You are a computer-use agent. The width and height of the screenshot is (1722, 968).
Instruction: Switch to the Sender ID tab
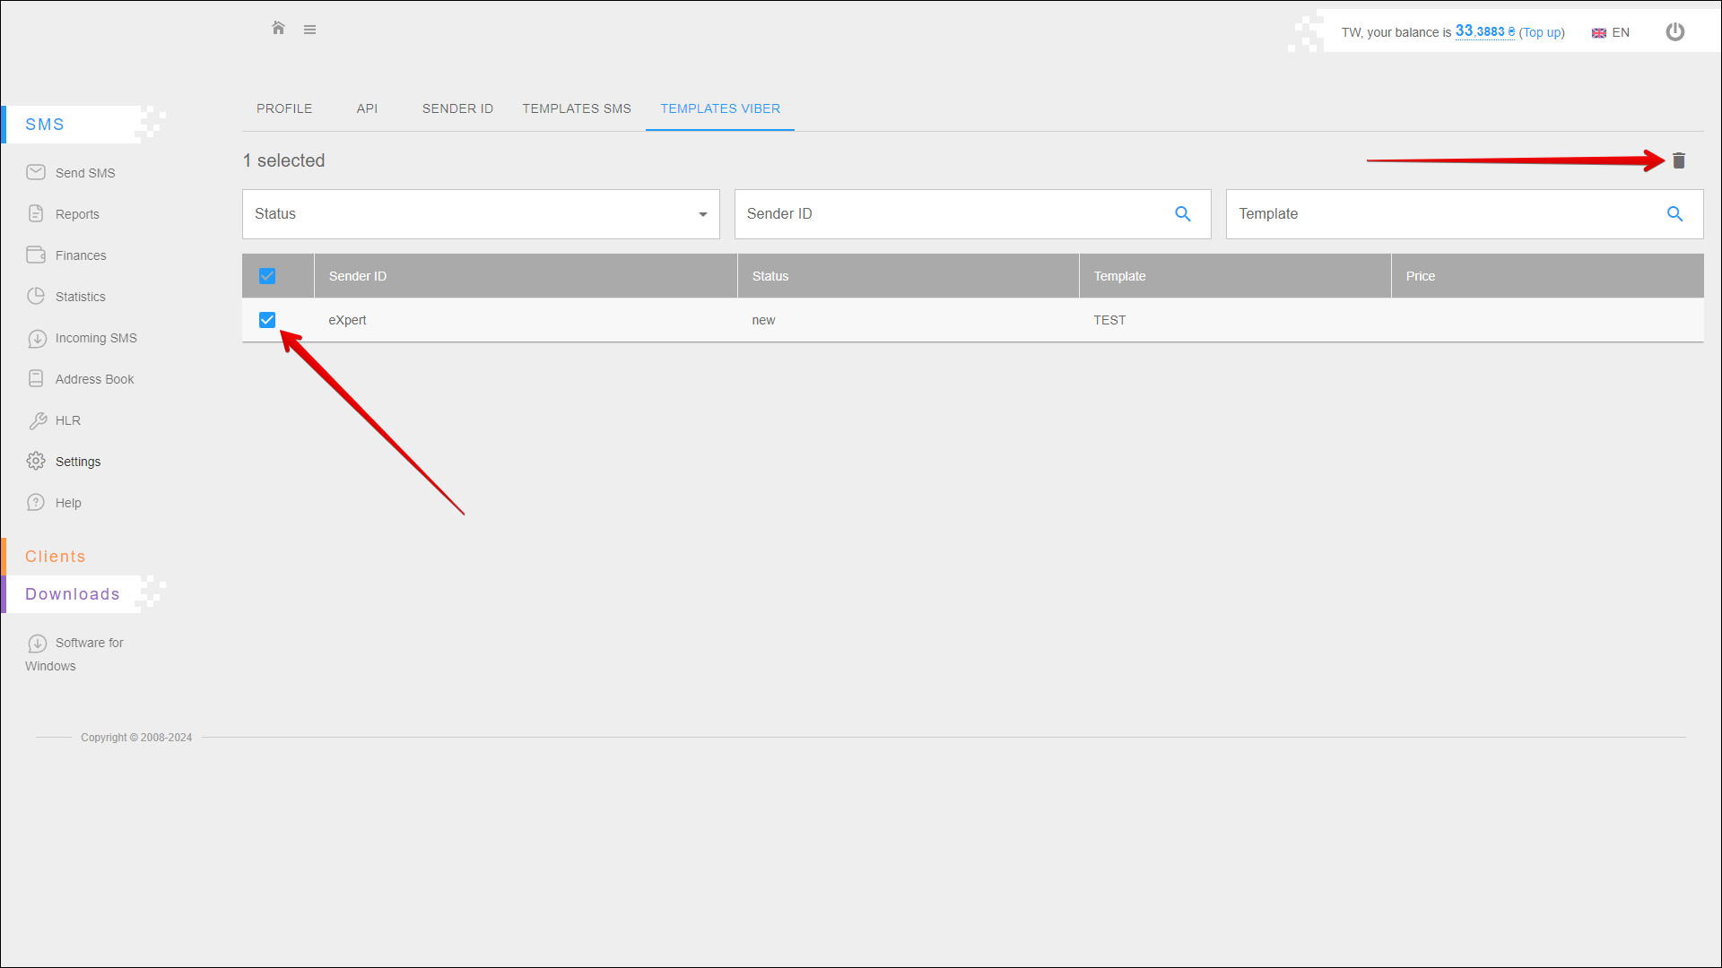pos(457,108)
